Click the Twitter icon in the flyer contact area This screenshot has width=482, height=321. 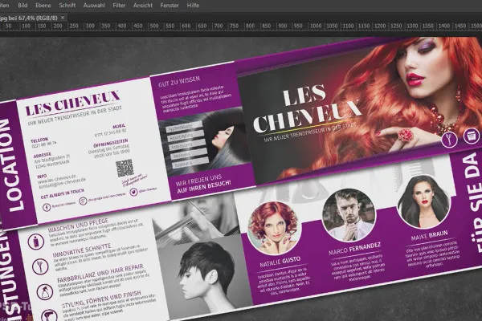(133, 193)
